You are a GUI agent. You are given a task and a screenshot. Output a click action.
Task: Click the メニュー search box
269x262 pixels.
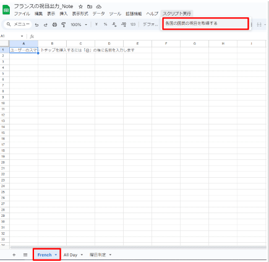click(x=18, y=24)
